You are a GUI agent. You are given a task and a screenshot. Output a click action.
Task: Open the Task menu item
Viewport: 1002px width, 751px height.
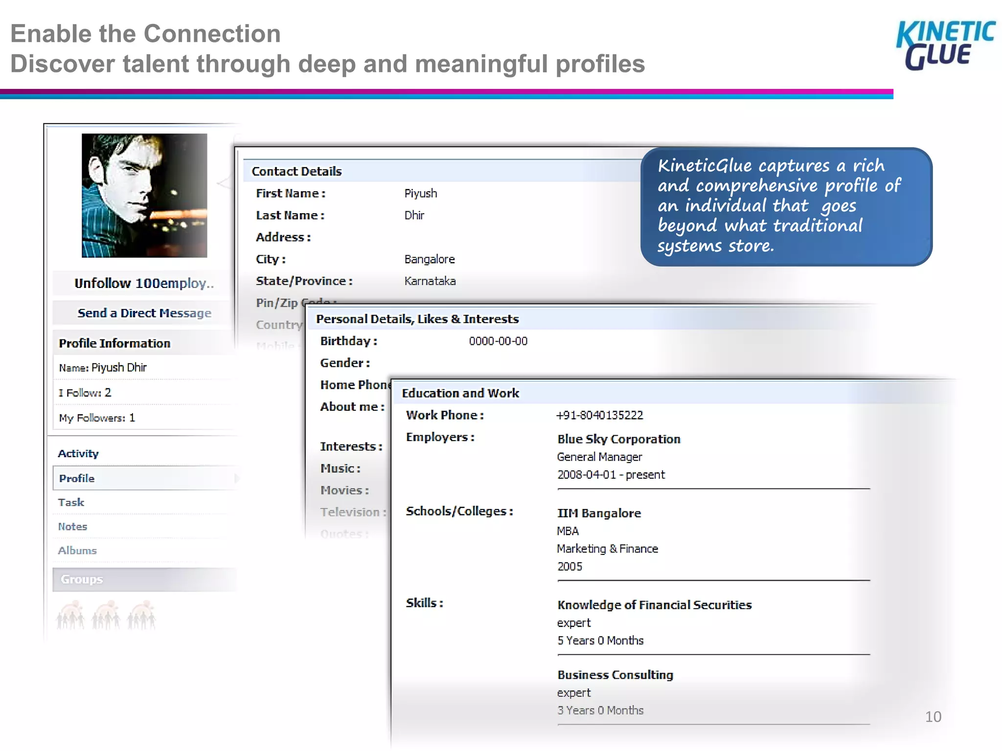pos(71,502)
